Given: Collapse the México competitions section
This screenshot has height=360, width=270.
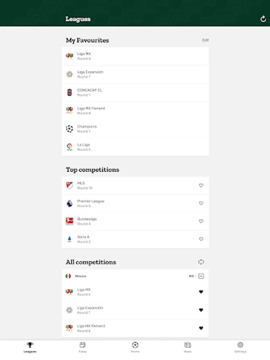Looking at the screenshot, I should click(x=201, y=276).
